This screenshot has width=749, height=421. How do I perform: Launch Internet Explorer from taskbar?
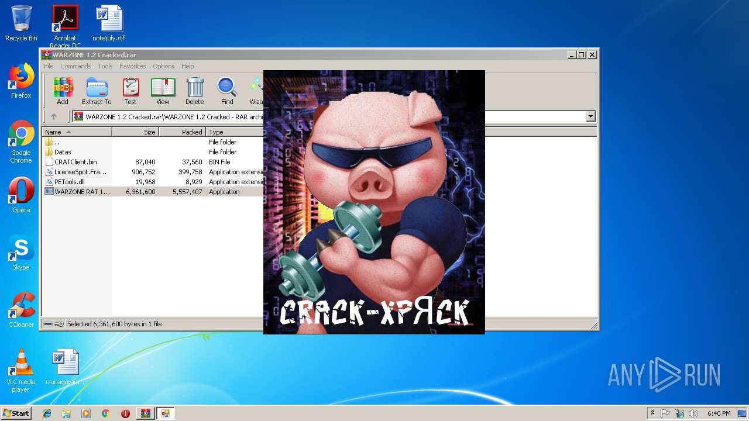47,413
